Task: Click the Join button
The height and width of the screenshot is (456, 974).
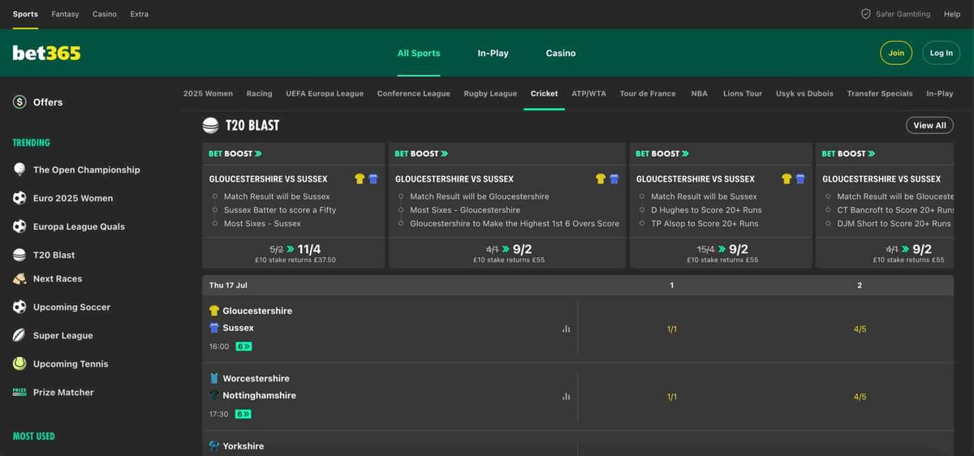Action: tap(896, 53)
